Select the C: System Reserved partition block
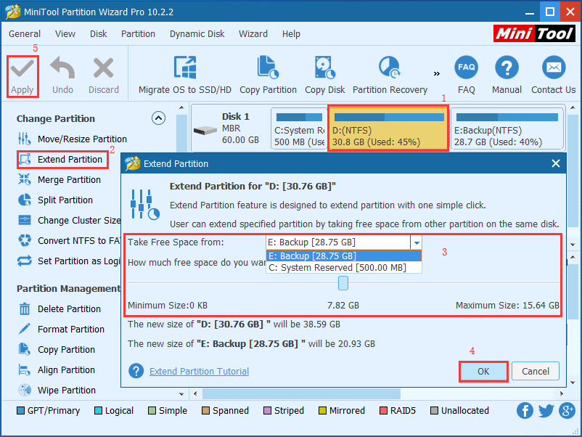This screenshot has height=437, width=582. 298,128
